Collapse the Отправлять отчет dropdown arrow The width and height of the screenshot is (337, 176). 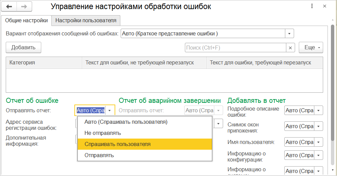110,110
